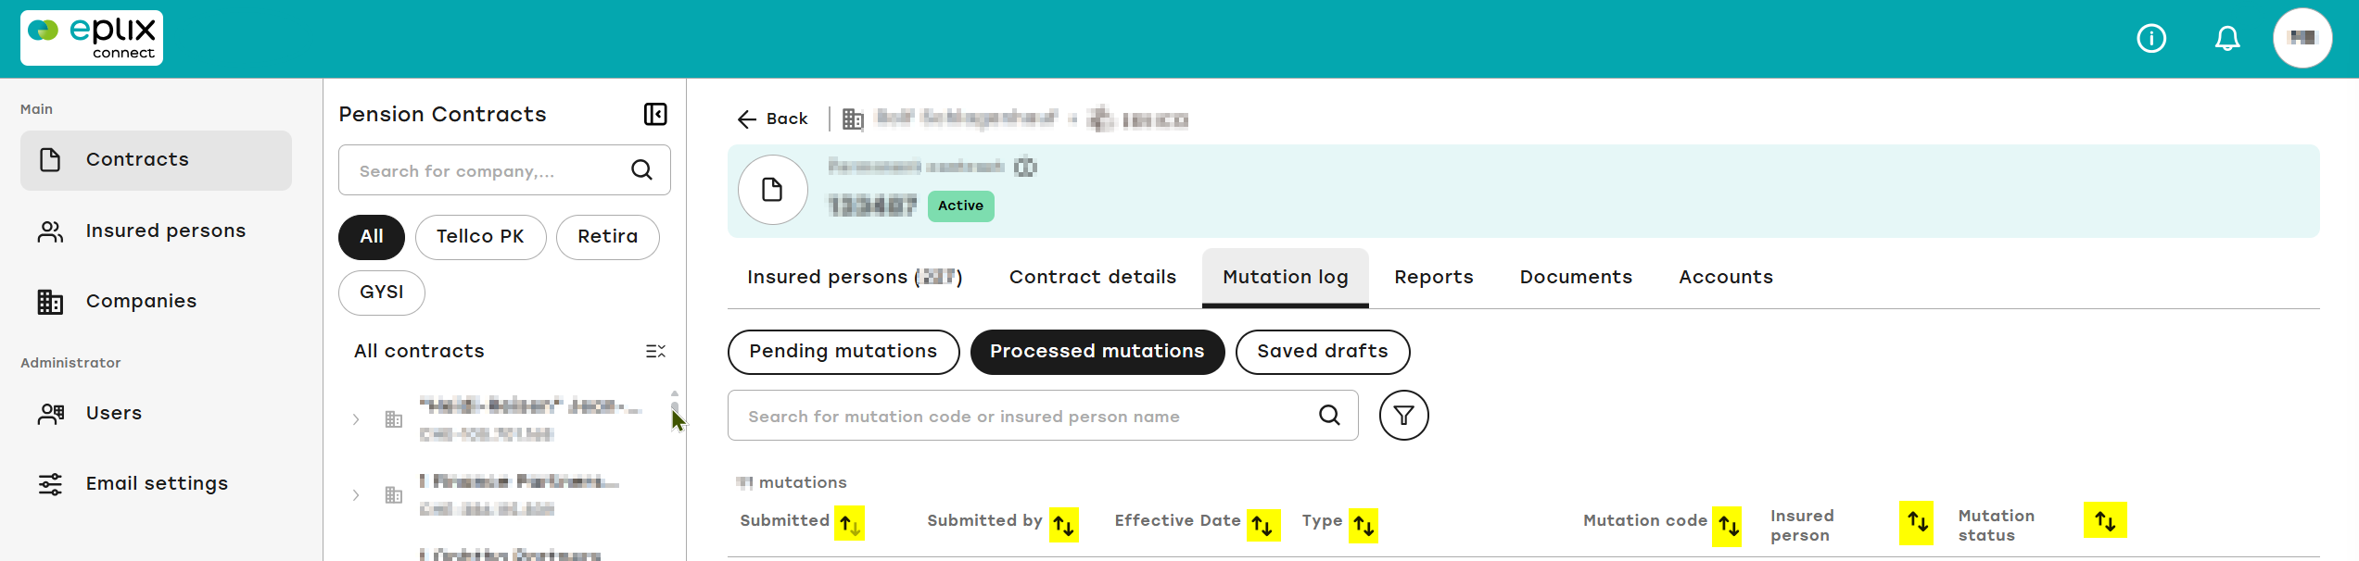Sort by Effective Date column
Viewport: 2359px width, 561px height.
(1262, 524)
